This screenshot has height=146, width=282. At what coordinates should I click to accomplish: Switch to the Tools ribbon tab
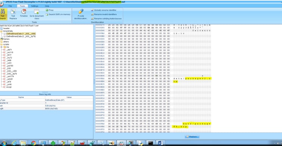pyautogui.click(x=22, y=6)
